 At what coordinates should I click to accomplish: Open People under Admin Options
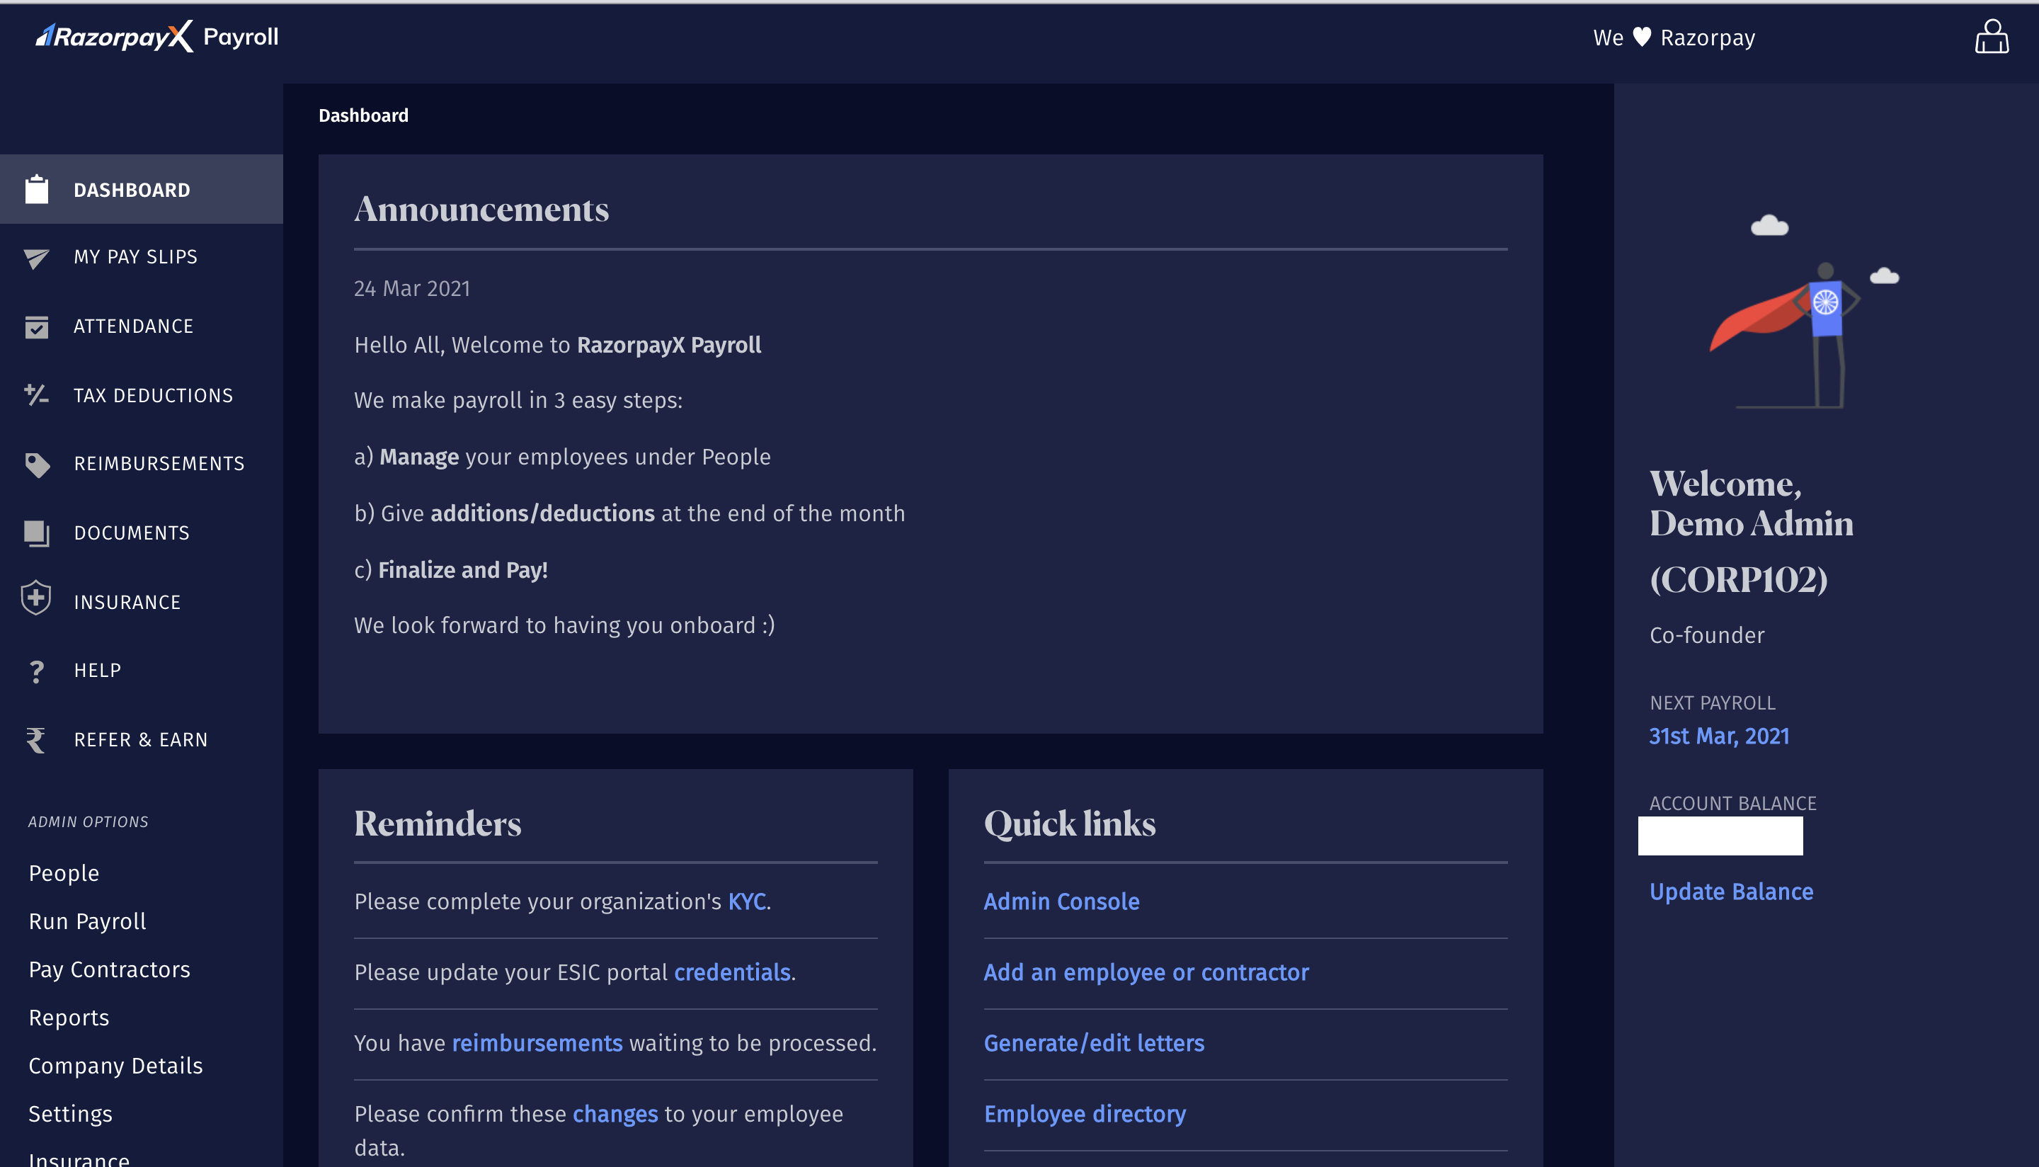coord(64,873)
